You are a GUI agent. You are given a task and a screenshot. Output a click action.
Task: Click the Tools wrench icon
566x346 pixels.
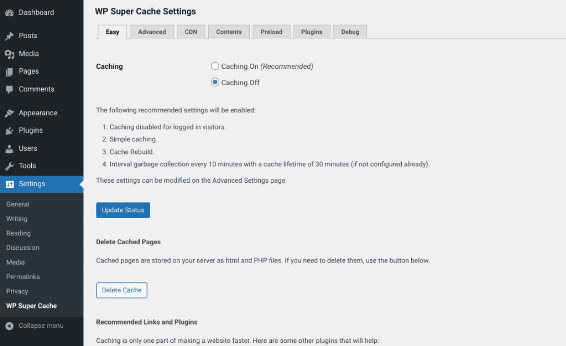coord(9,166)
